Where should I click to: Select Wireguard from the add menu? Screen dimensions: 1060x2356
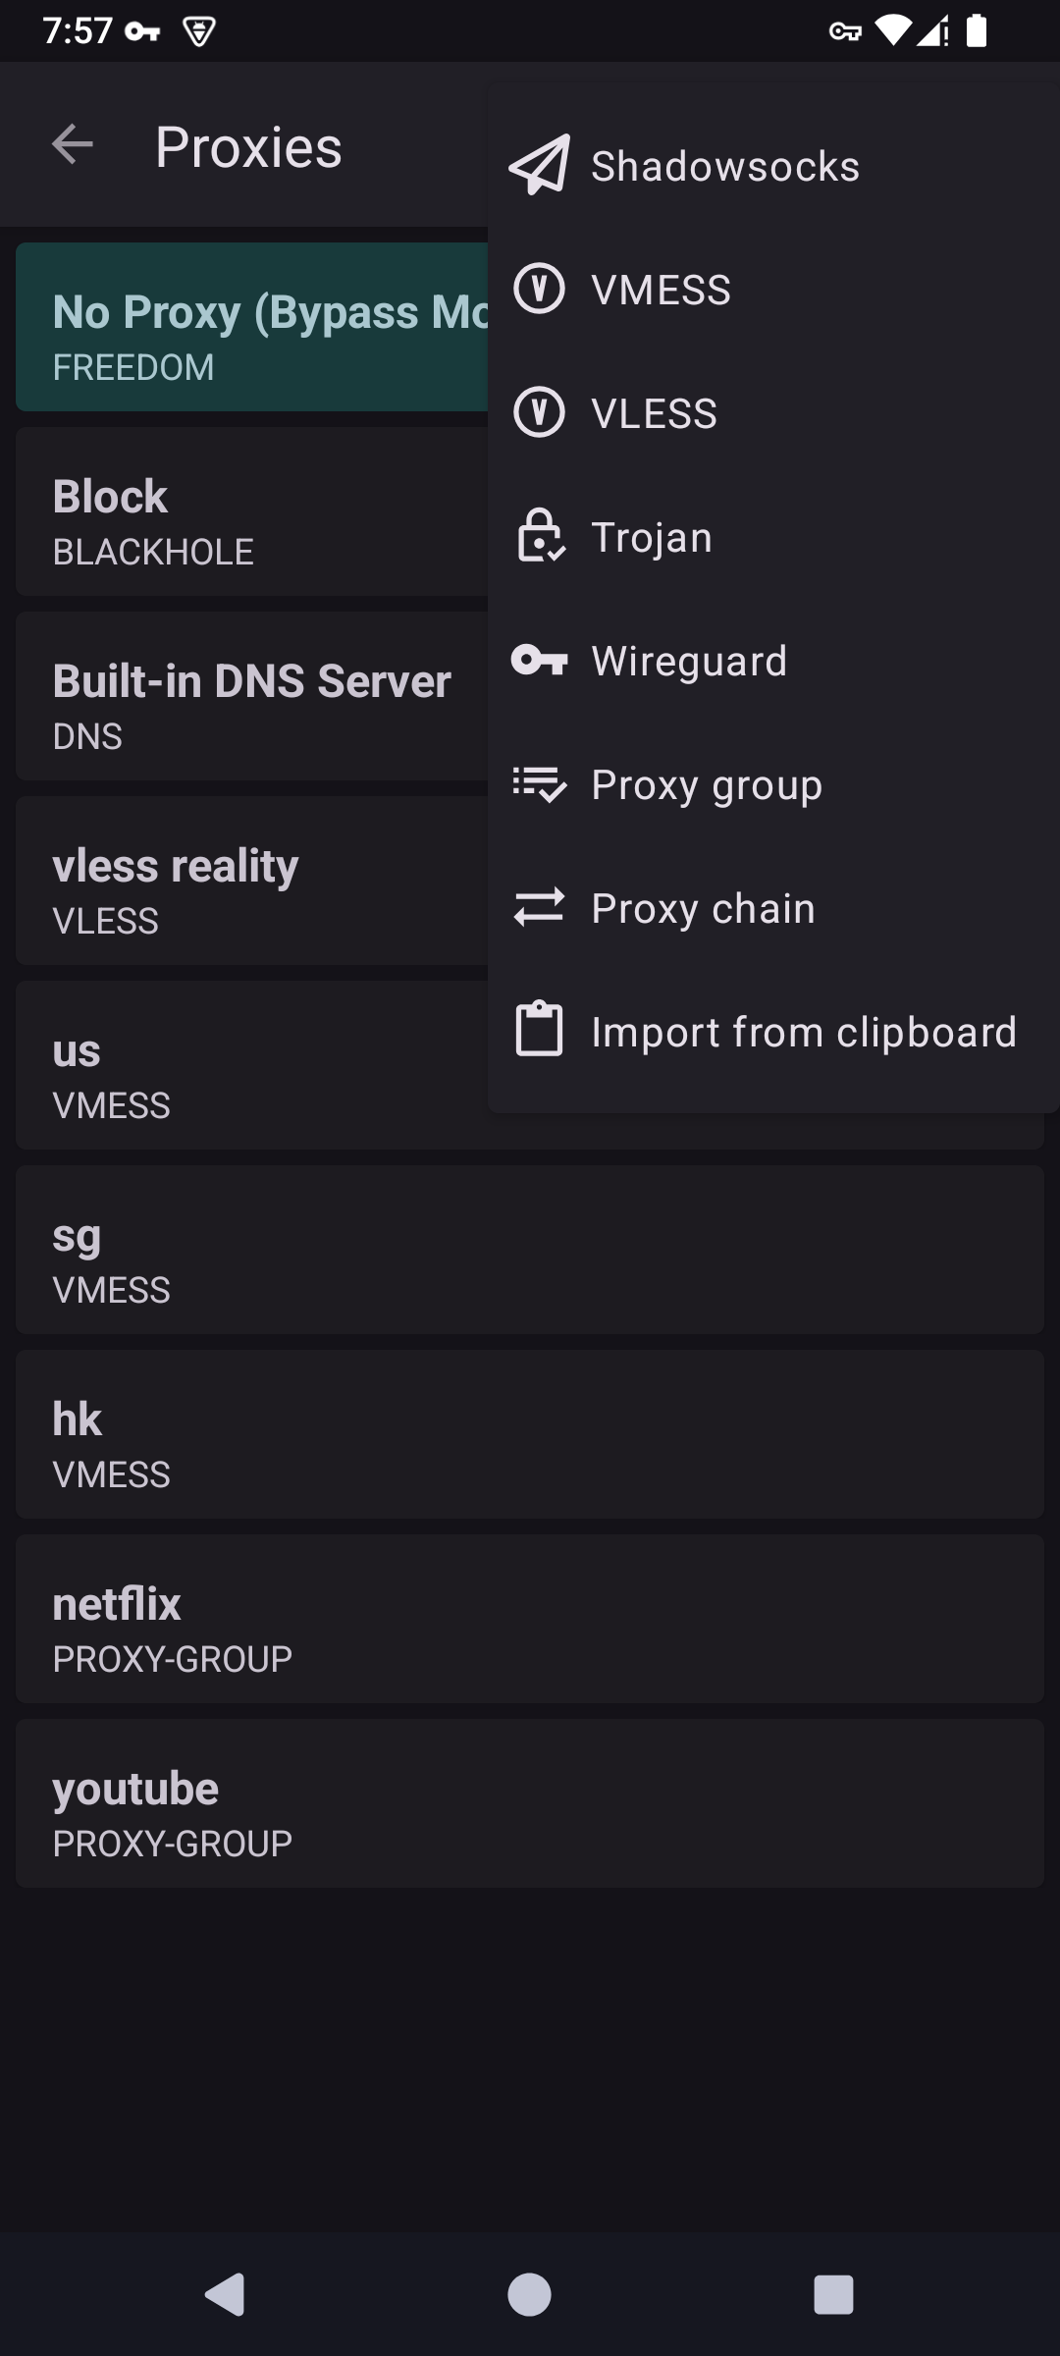click(689, 661)
